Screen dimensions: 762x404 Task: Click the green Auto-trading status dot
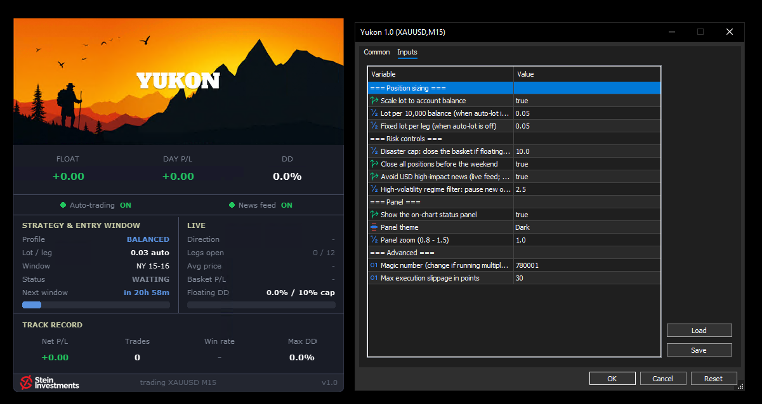pos(63,205)
